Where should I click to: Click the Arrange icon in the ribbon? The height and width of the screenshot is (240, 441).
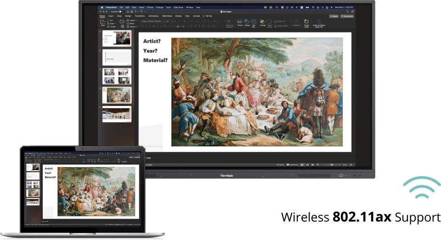pyautogui.click(x=262, y=22)
